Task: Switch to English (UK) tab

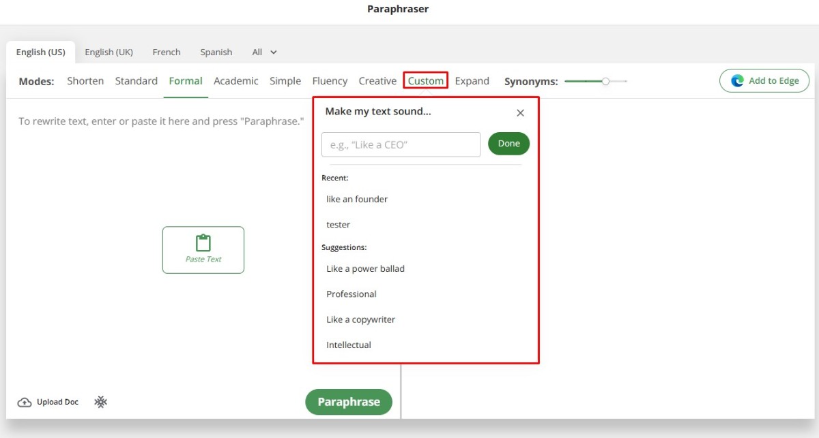Action: [x=109, y=52]
